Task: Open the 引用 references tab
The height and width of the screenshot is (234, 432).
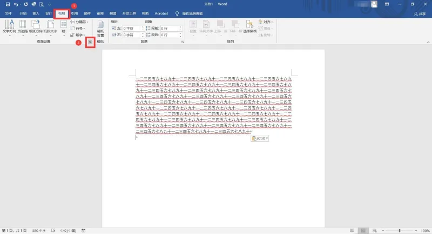Action: [x=75, y=13]
